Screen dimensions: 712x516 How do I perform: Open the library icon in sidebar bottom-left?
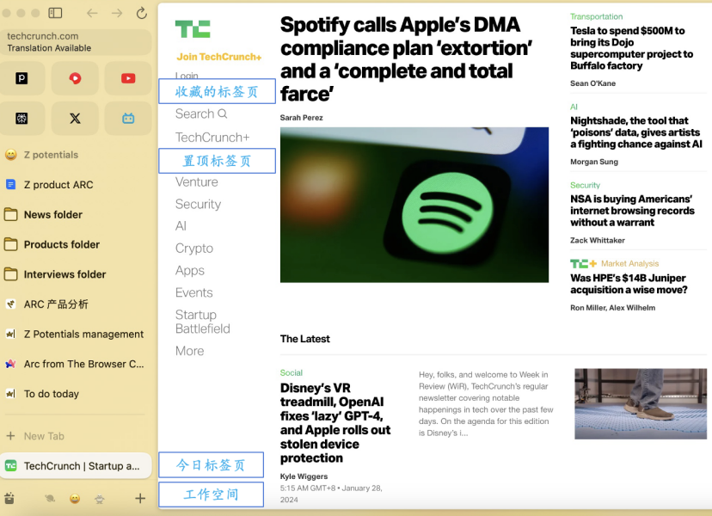9,498
